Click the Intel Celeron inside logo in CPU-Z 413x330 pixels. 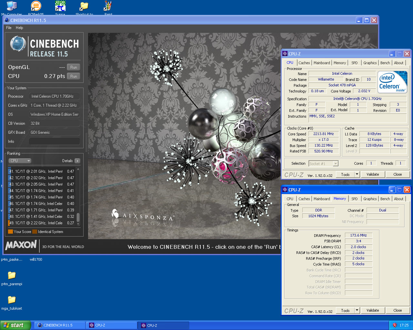[x=392, y=82]
